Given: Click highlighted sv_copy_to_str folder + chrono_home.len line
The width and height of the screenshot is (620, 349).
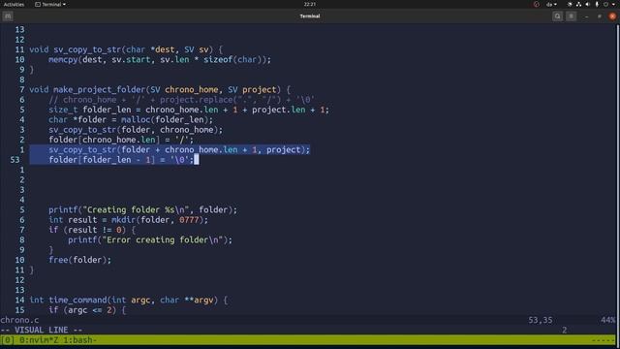Looking at the screenshot, I should click(179, 150).
